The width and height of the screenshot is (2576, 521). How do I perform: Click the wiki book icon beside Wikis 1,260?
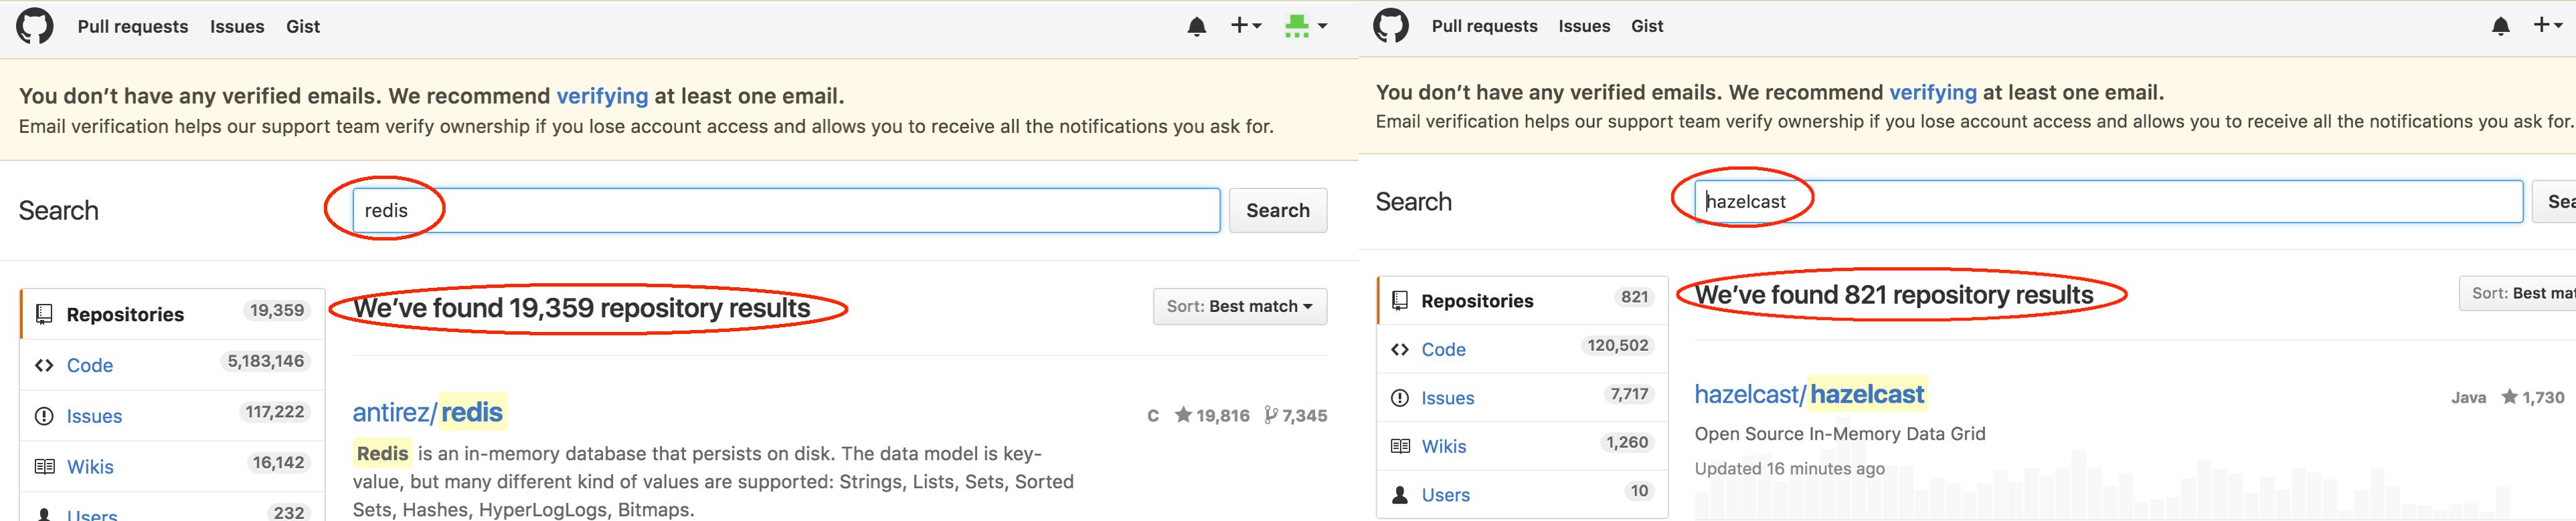point(1400,446)
